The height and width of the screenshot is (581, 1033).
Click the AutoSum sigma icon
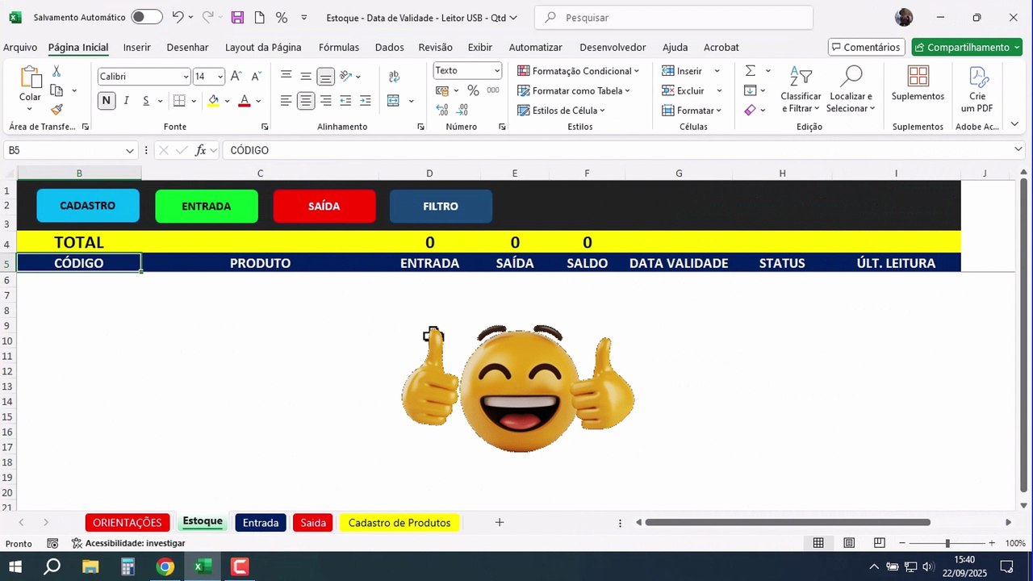(x=751, y=71)
